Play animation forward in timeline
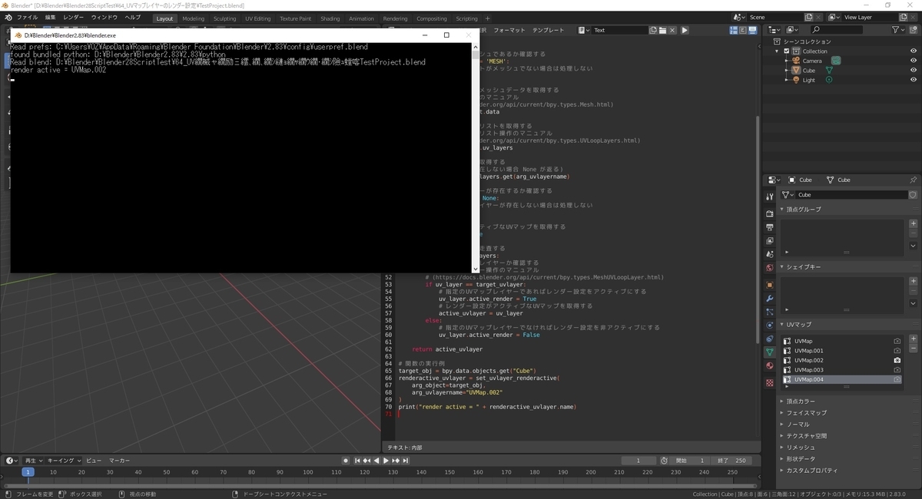Image resolution: width=922 pixels, height=499 pixels. click(x=386, y=461)
